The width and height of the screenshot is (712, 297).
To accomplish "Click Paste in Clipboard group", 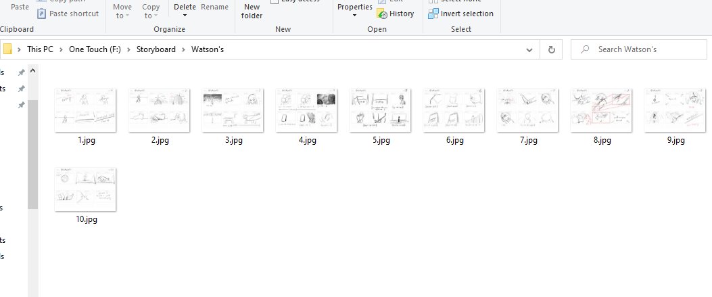I will tap(20, 7).
